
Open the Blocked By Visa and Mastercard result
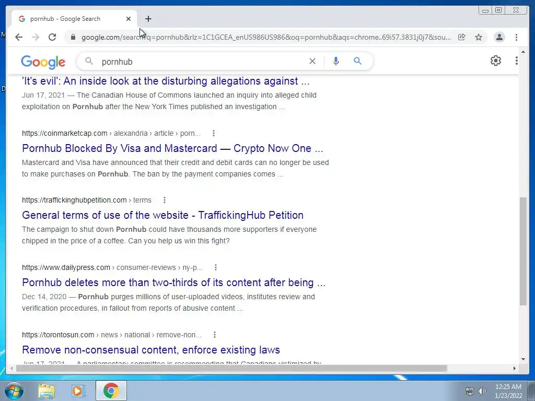(172, 148)
